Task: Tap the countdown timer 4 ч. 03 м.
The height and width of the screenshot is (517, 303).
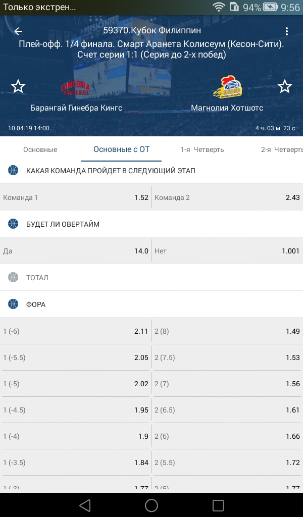Action: [275, 128]
